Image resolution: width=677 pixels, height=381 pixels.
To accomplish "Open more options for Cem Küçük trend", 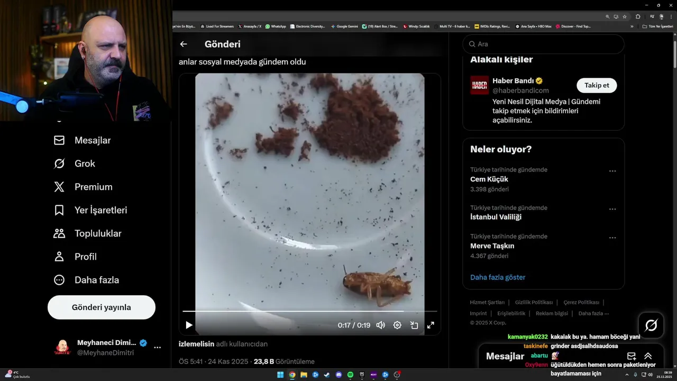I will pyautogui.click(x=612, y=171).
